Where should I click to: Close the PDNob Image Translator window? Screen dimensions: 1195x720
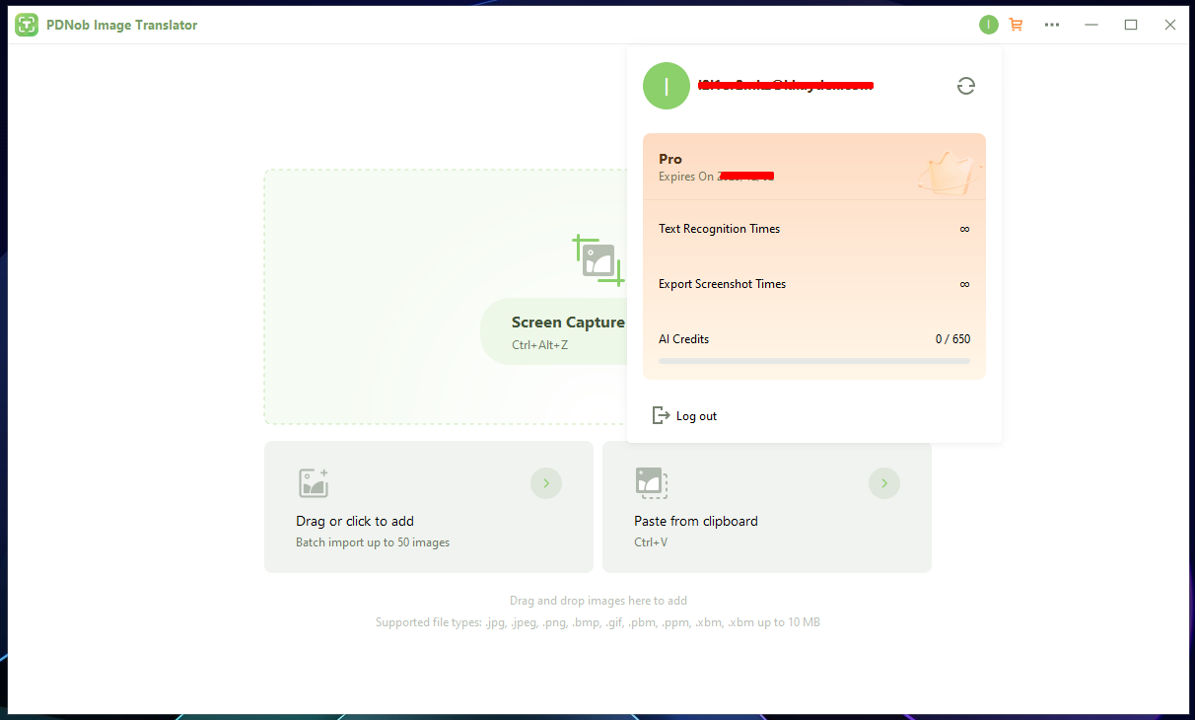pos(1170,25)
